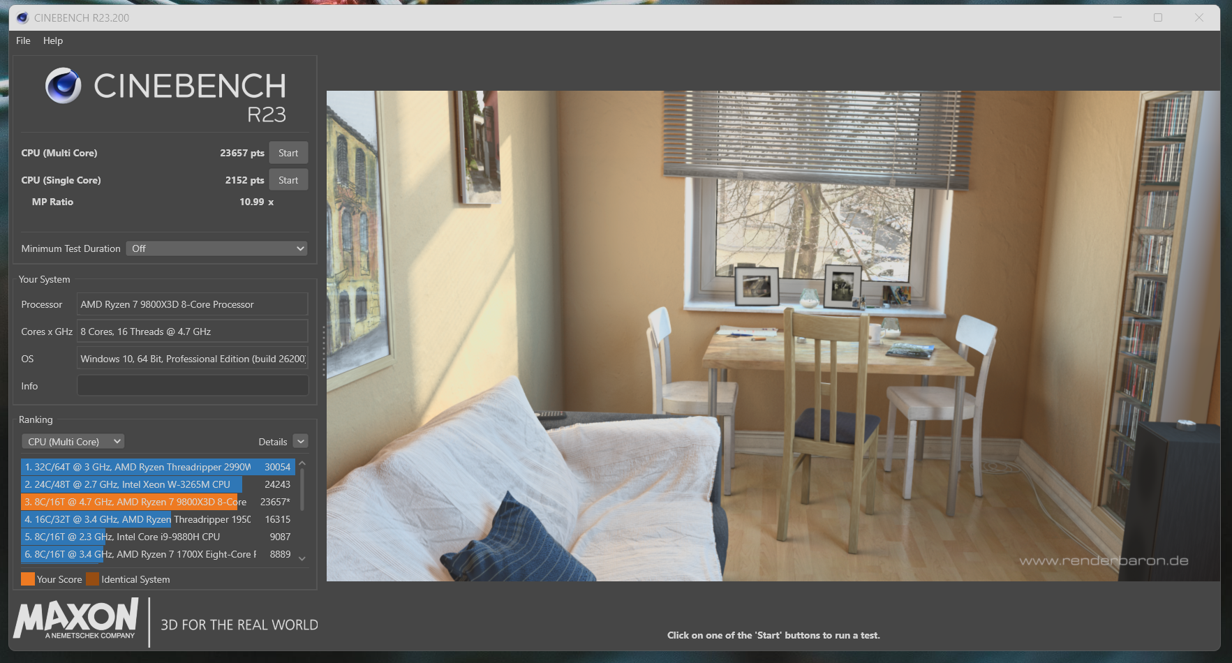
Task: Click the Cinebench title bar app icon
Action: pos(22,17)
